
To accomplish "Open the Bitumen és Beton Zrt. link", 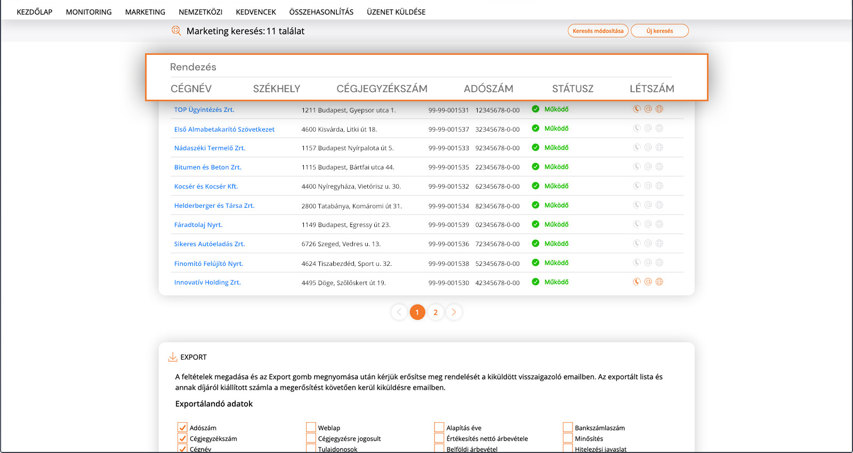I will [208, 167].
